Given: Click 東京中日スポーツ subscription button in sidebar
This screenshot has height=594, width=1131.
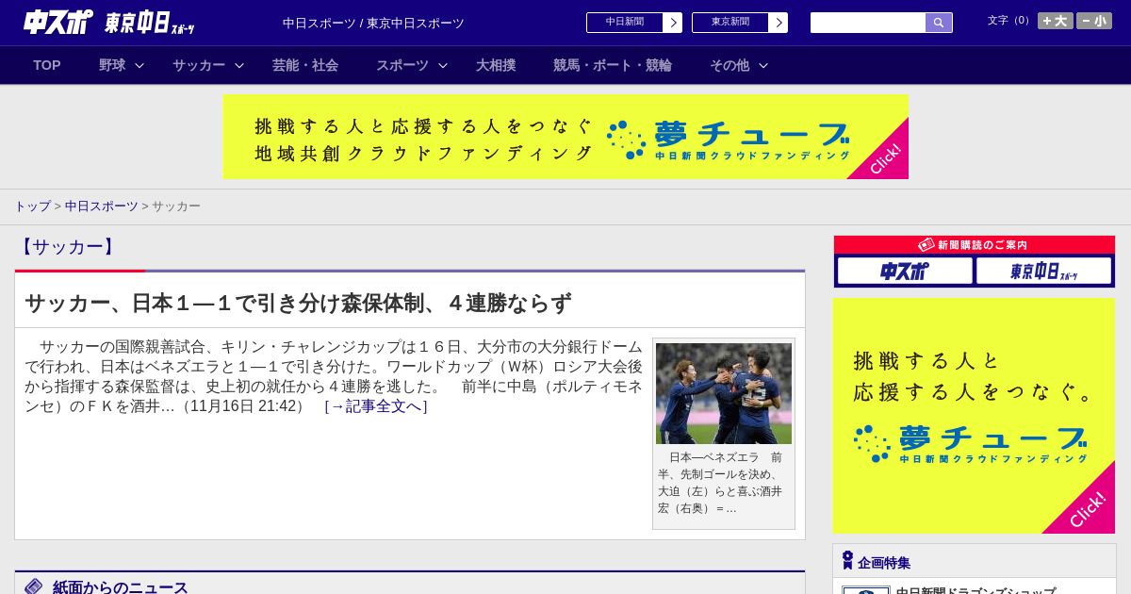Looking at the screenshot, I should [1043, 271].
